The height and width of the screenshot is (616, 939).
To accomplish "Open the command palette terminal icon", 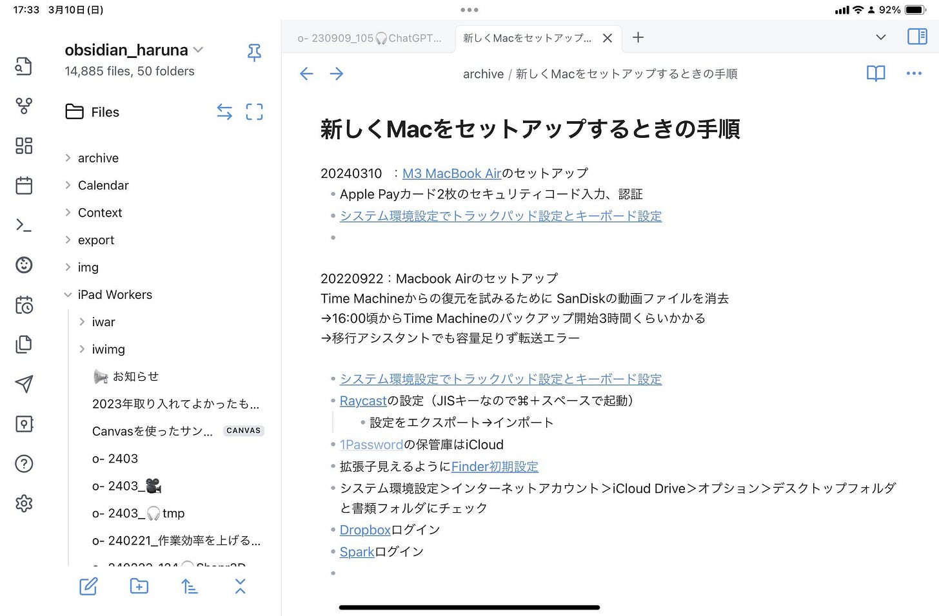I will coord(24,225).
